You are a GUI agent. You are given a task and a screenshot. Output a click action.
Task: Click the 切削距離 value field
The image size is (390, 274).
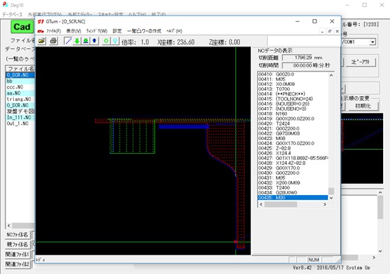click(297, 58)
